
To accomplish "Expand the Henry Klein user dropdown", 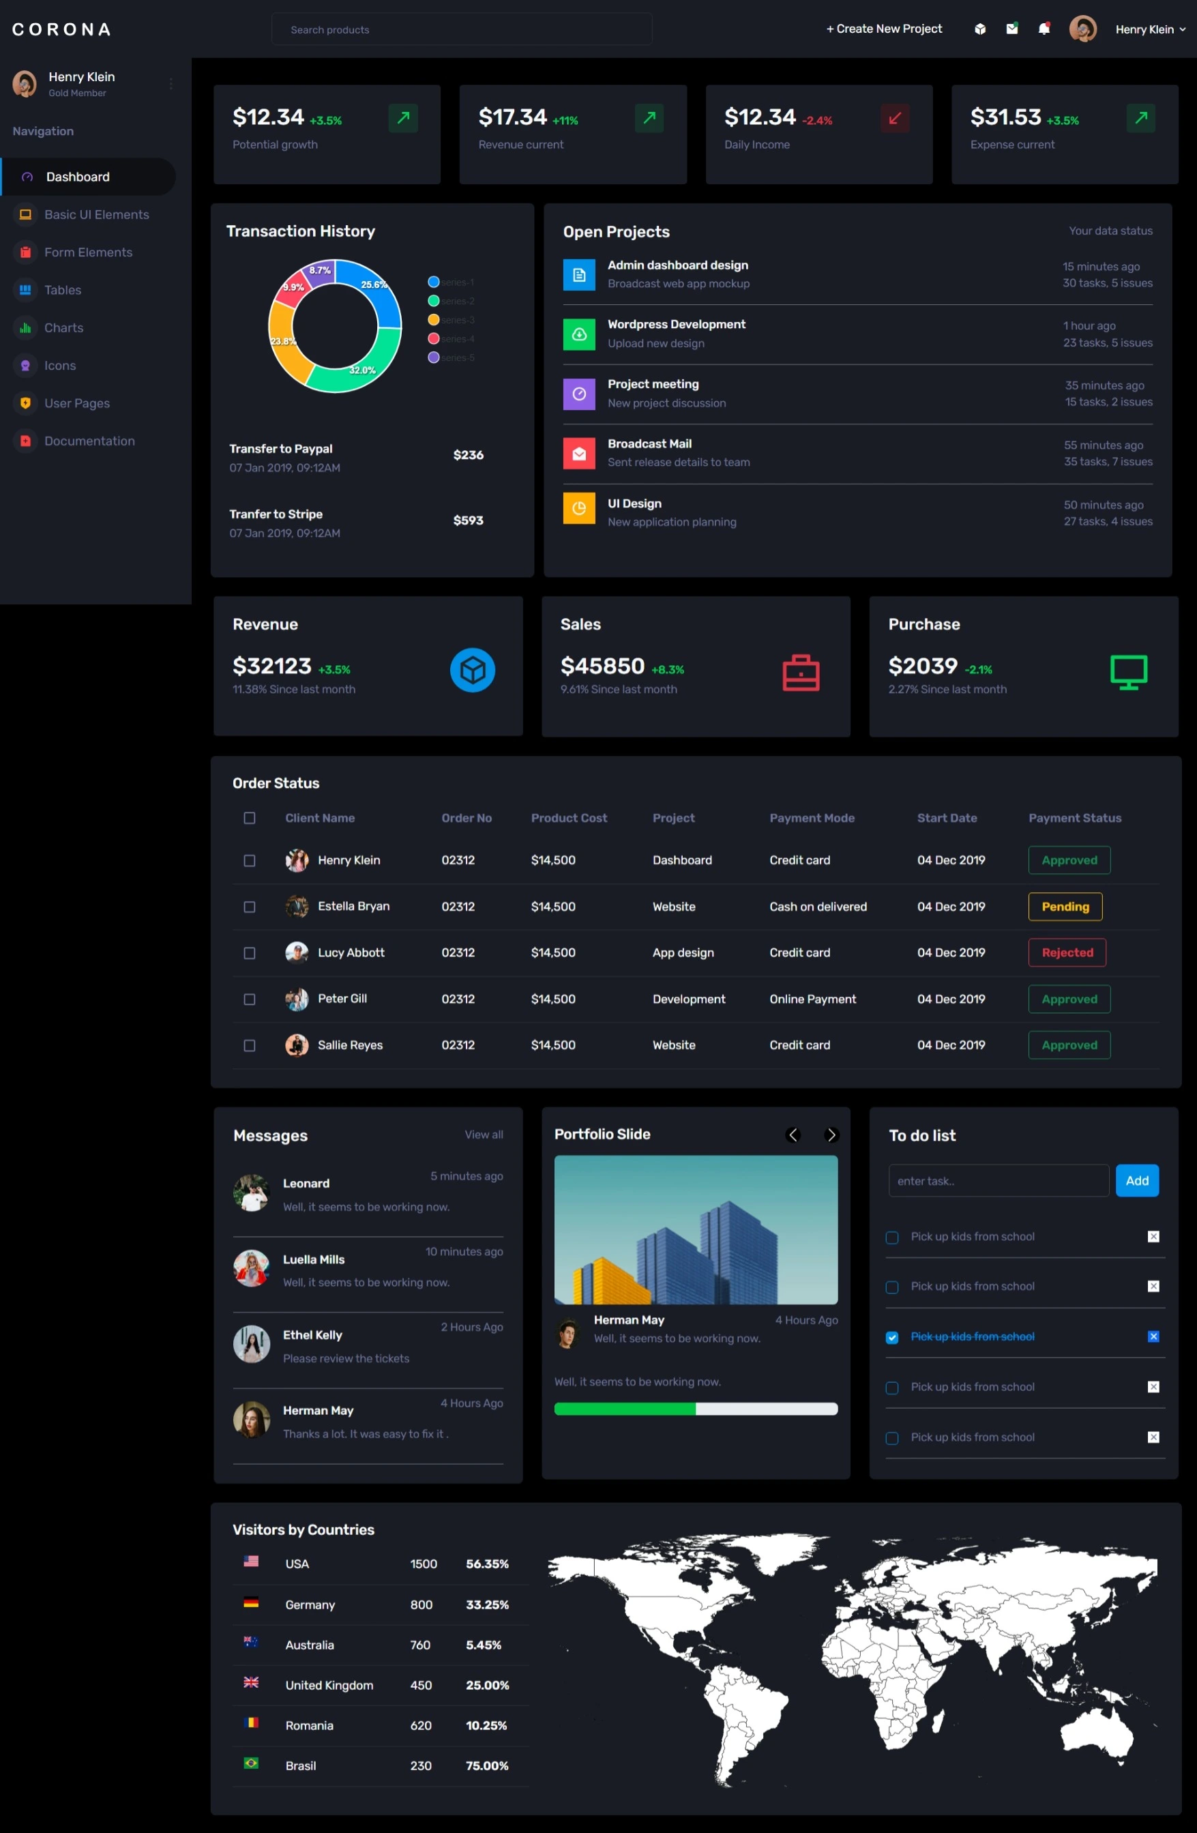I will tap(1149, 29).
